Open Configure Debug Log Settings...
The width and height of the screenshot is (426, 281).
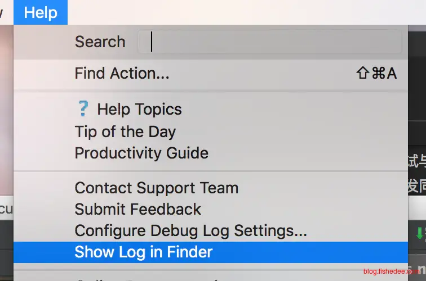pos(190,230)
